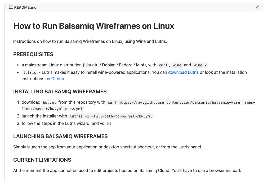Viewport: 268px width, 186px height.
Task: Click the 'Simply launch the app' paragraph
Action: point(108,147)
